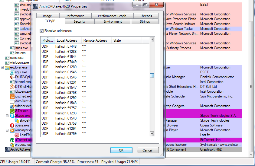Click the igfxpers.exe process icon
Image resolution: width=255 pixels, height=166 pixels.
12,92
